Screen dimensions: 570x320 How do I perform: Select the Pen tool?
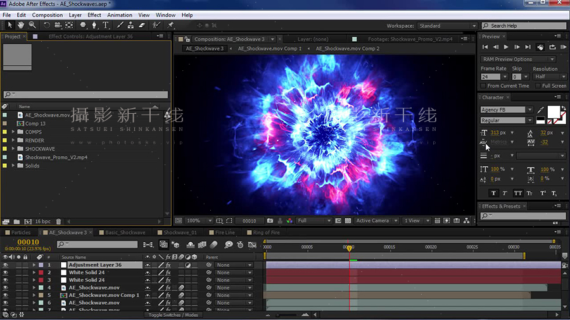pos(94,25)
